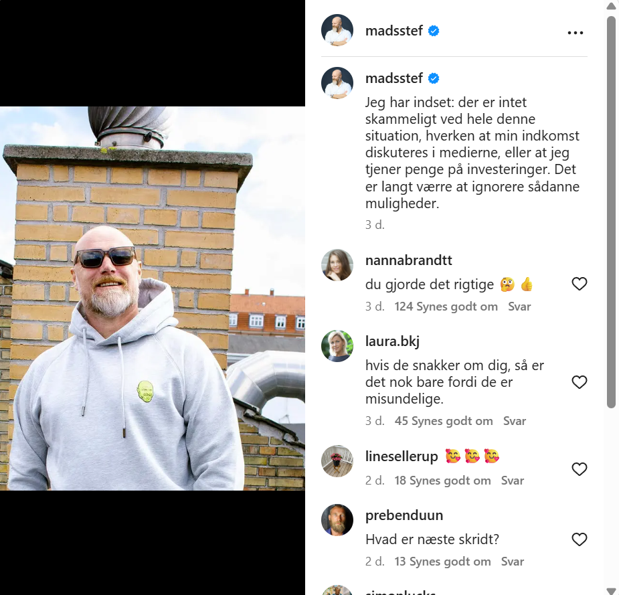Open madsstef username in caption
The width and height of the screenshot is (619, 595).
coord(394,78)
